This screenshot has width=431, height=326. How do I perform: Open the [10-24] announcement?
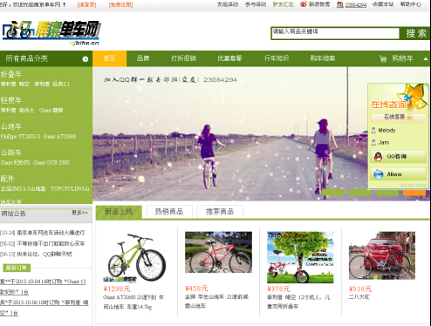43,233
